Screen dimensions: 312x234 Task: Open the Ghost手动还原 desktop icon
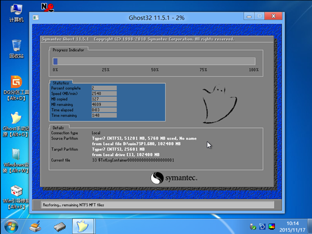(x=16, y=125)
